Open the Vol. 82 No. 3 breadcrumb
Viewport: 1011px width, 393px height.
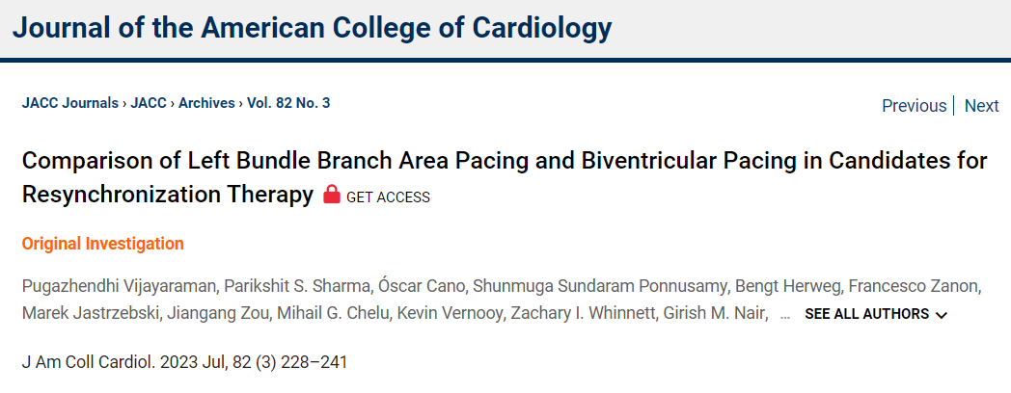coord(288,103)
